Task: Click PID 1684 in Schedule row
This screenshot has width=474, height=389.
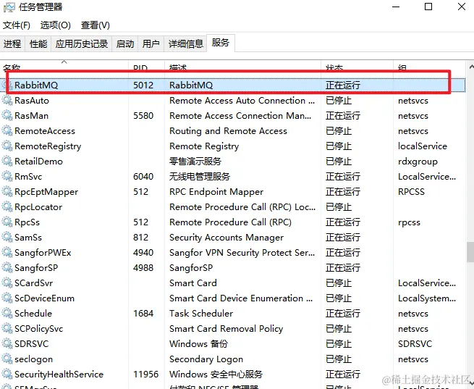Action: pos(143,314)
